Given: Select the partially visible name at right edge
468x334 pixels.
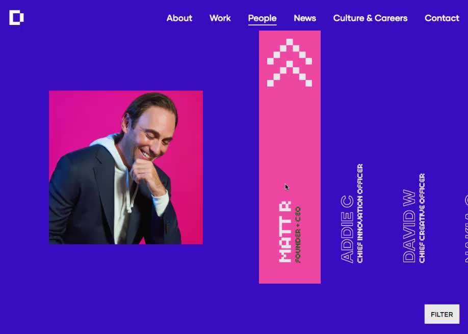Looking at the screenshot, I should click(x=466, y=229).
